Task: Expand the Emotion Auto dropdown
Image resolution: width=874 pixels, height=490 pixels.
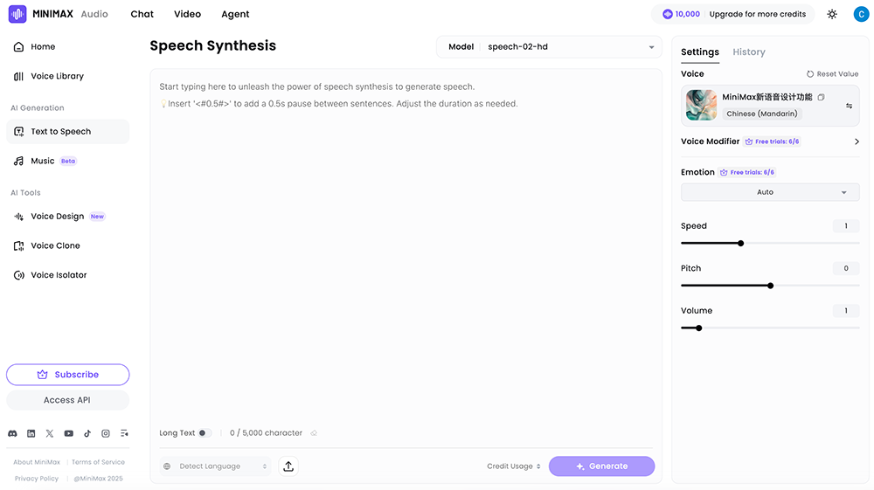Action: point(769,192)
